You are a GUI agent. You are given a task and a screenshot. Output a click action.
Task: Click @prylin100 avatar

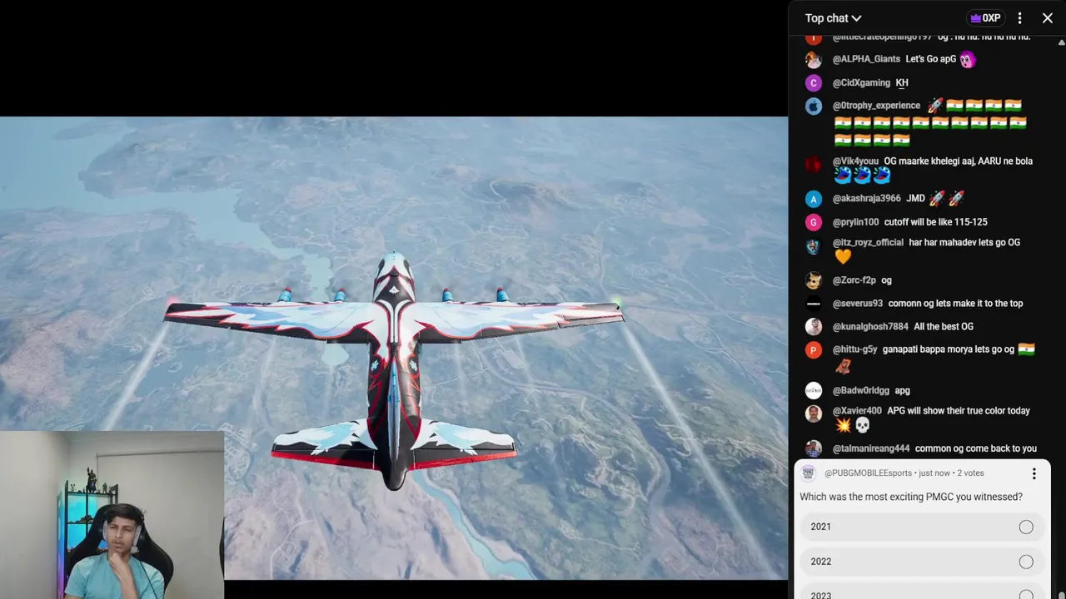tap(814, 222)
